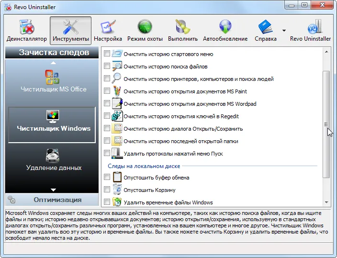Check Опустошить буфер обмена box
Image resolution: width=337 pixels, height=258 pixels.
(107, 177)
